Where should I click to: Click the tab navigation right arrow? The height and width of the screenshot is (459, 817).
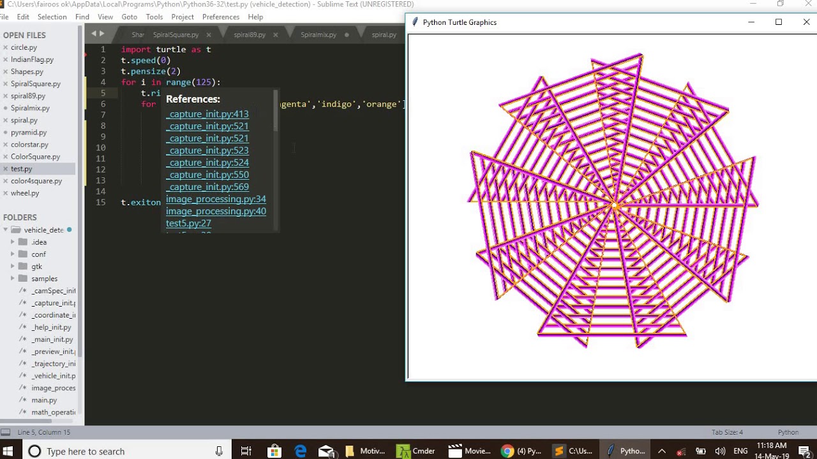point(101,34)
